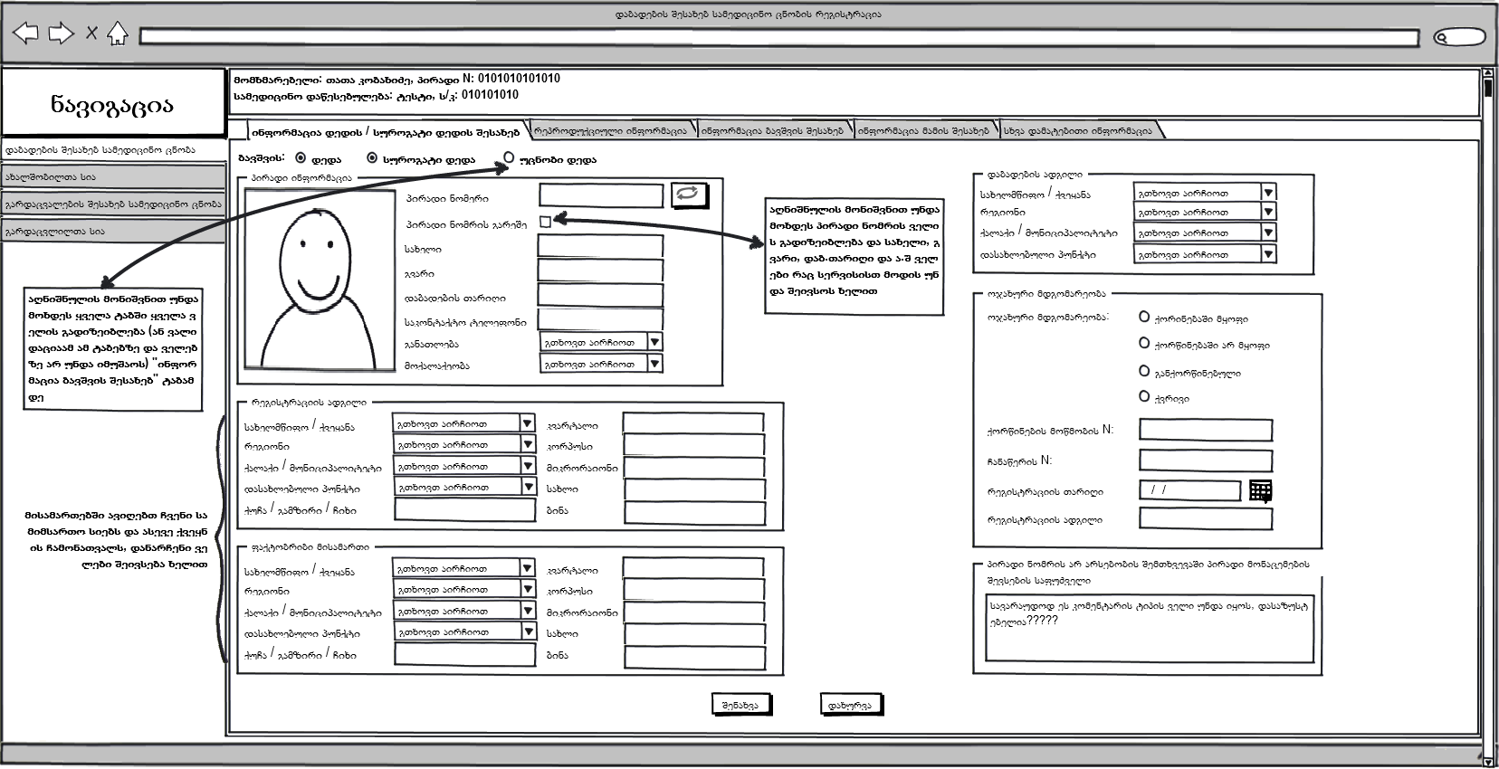
Task: Switch to რეპროდუქციული ინფორმაცია tab
Action: [x=612, y=131]
